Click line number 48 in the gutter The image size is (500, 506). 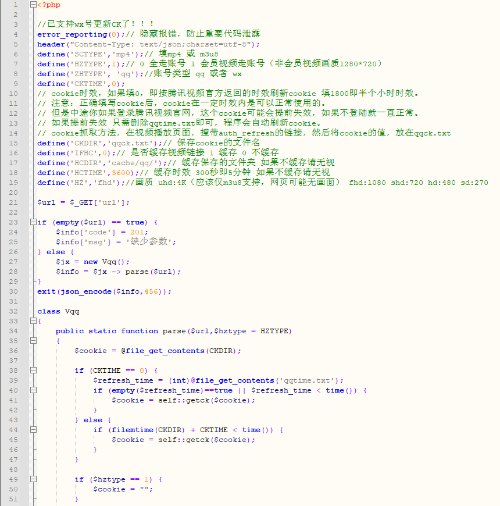(13, 469)
